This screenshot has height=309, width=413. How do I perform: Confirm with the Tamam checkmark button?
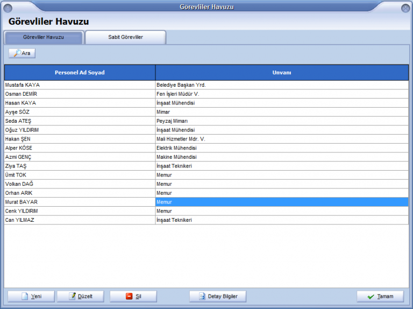(380, 296)
